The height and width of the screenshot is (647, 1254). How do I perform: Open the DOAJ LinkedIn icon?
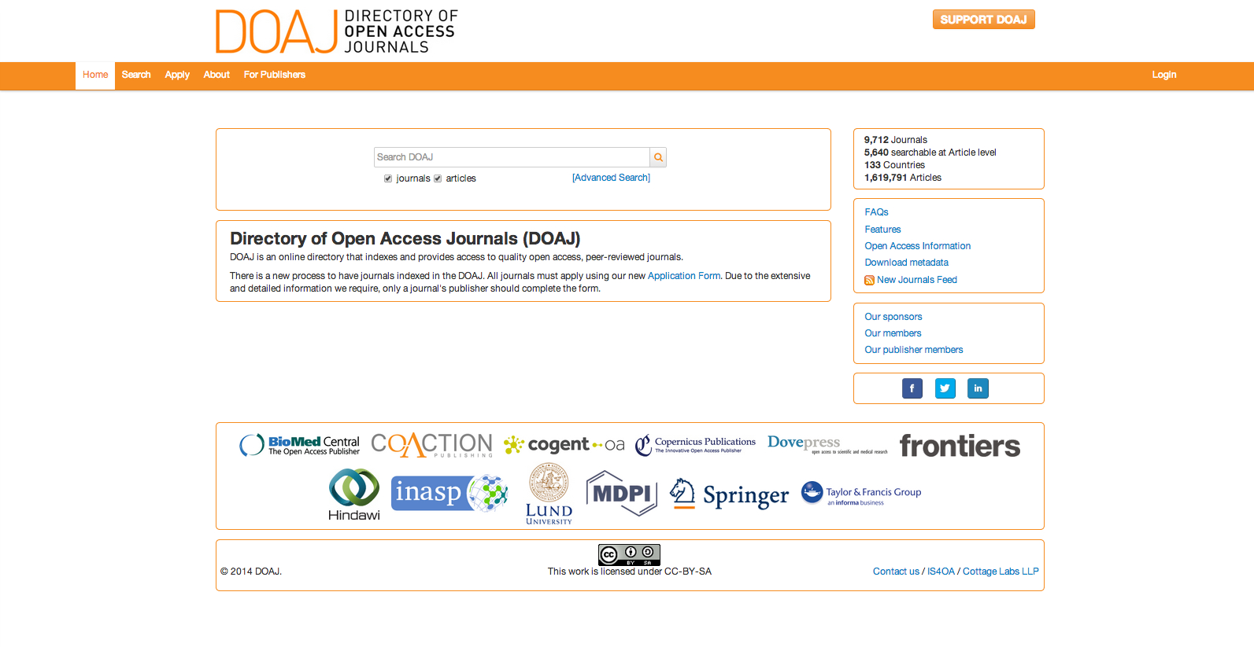pos(978,388)
